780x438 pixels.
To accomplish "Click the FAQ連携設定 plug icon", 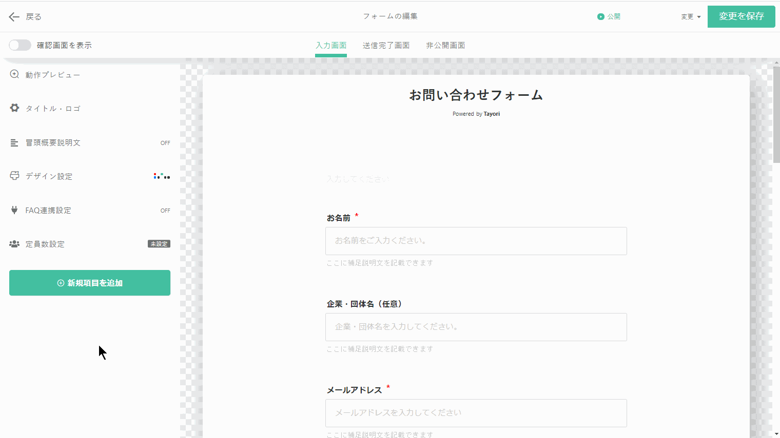I will (14, 210).
